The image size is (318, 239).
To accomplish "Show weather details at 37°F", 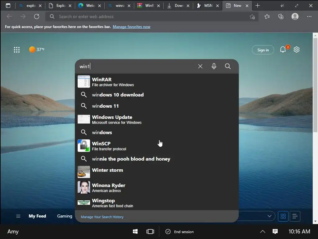I will tap(37, 49).
